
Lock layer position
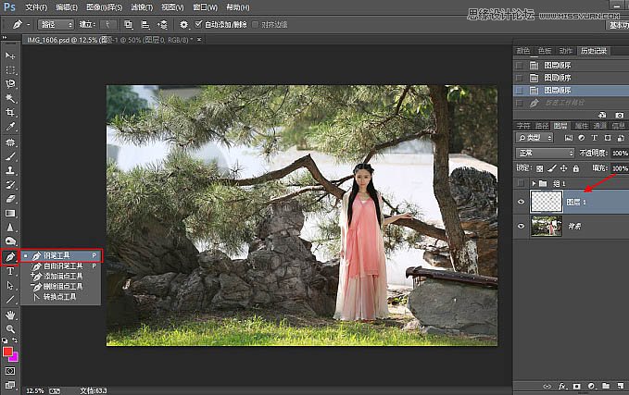coord(563,168)
